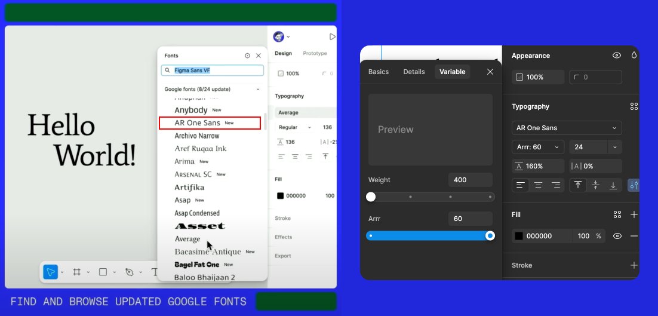The height and width of the screenshot is (316, 658).
Task: Expand the Move tool options chevron
Action: point(62,272)
